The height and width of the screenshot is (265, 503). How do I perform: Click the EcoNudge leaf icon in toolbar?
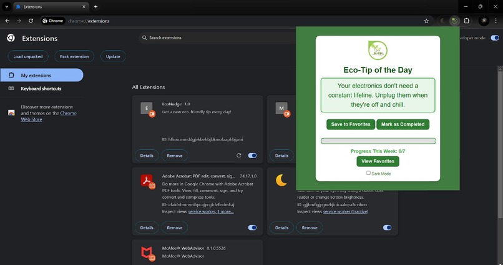pyautogui.click(x=454, y=21)
